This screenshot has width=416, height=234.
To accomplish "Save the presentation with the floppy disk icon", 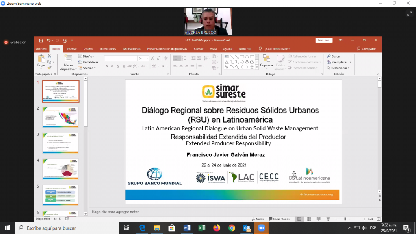I will 41,41.
